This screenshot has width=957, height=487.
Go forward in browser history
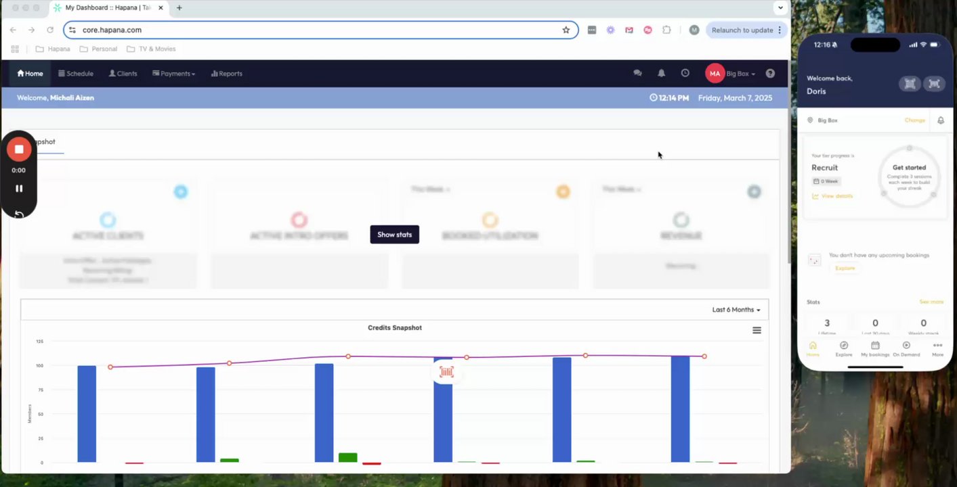pyautogui.click(x=31, y=30)
